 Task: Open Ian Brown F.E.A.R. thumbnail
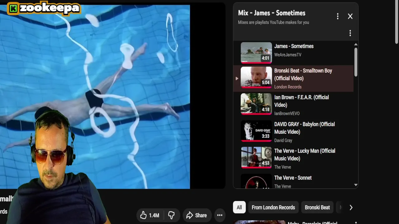pyautogui.click(x=256, y=104)
